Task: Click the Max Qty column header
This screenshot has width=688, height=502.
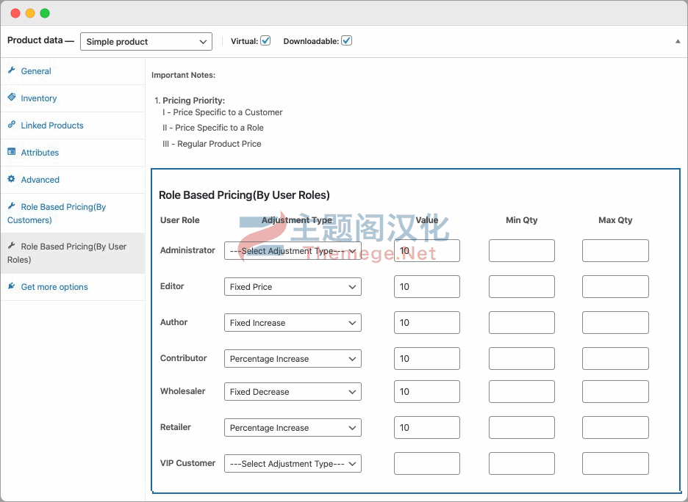Action: pos(615,220)
